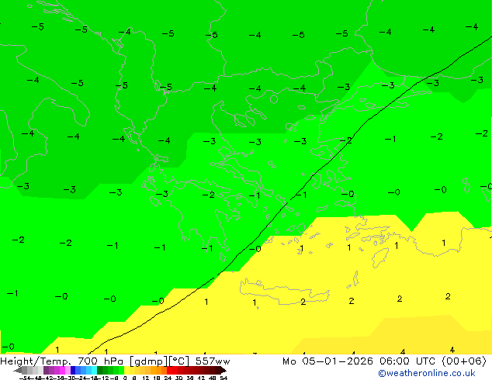The image size is (492, 380).
Task: Pick the dark blue legend swatch
Action: coord(73,370)
